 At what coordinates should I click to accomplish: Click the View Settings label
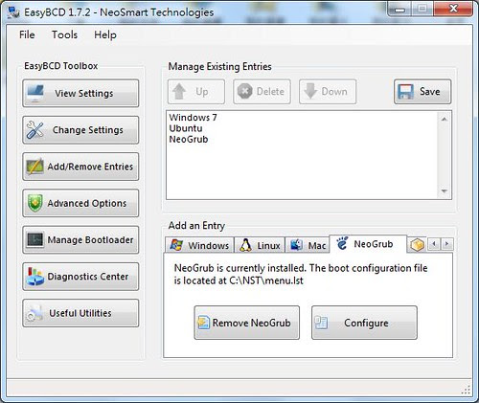(x=84, y=93)
